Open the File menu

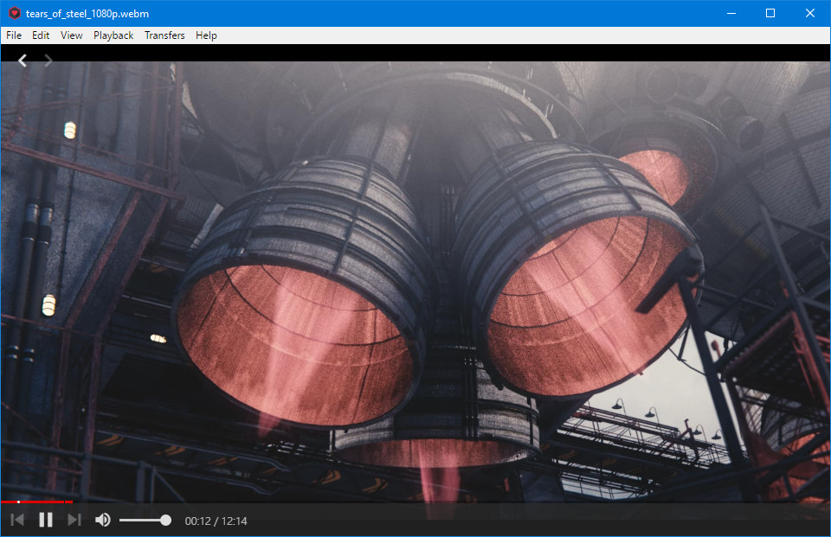click(x=14, y=35)
